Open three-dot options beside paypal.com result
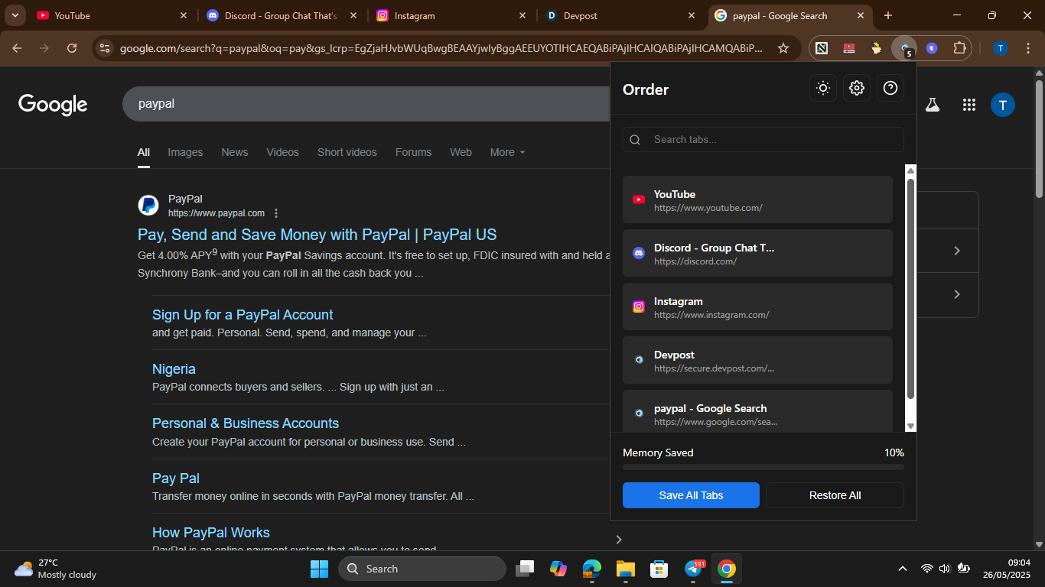Image resolution: width=1045 pixels, height=587 pixels. [x=276, y=213]
